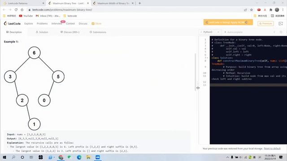Open the YouTube bookmark
Screen dimensions: 287x161
click(x=26, y=16)
